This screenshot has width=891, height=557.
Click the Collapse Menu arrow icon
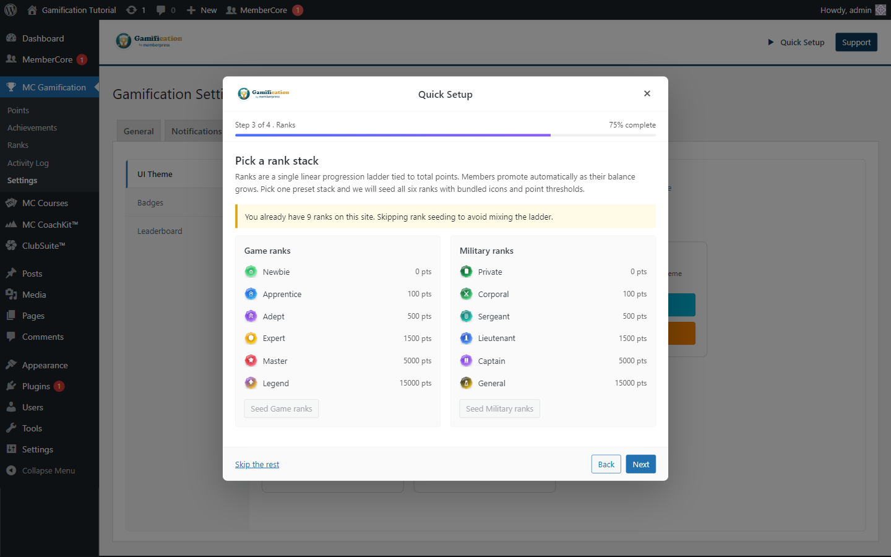click(11, 470)
